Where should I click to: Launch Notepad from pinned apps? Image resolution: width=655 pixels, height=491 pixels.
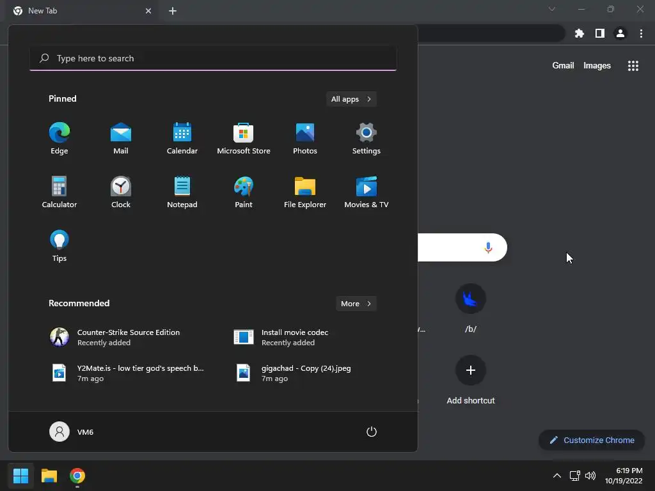(x=182, y=192)
